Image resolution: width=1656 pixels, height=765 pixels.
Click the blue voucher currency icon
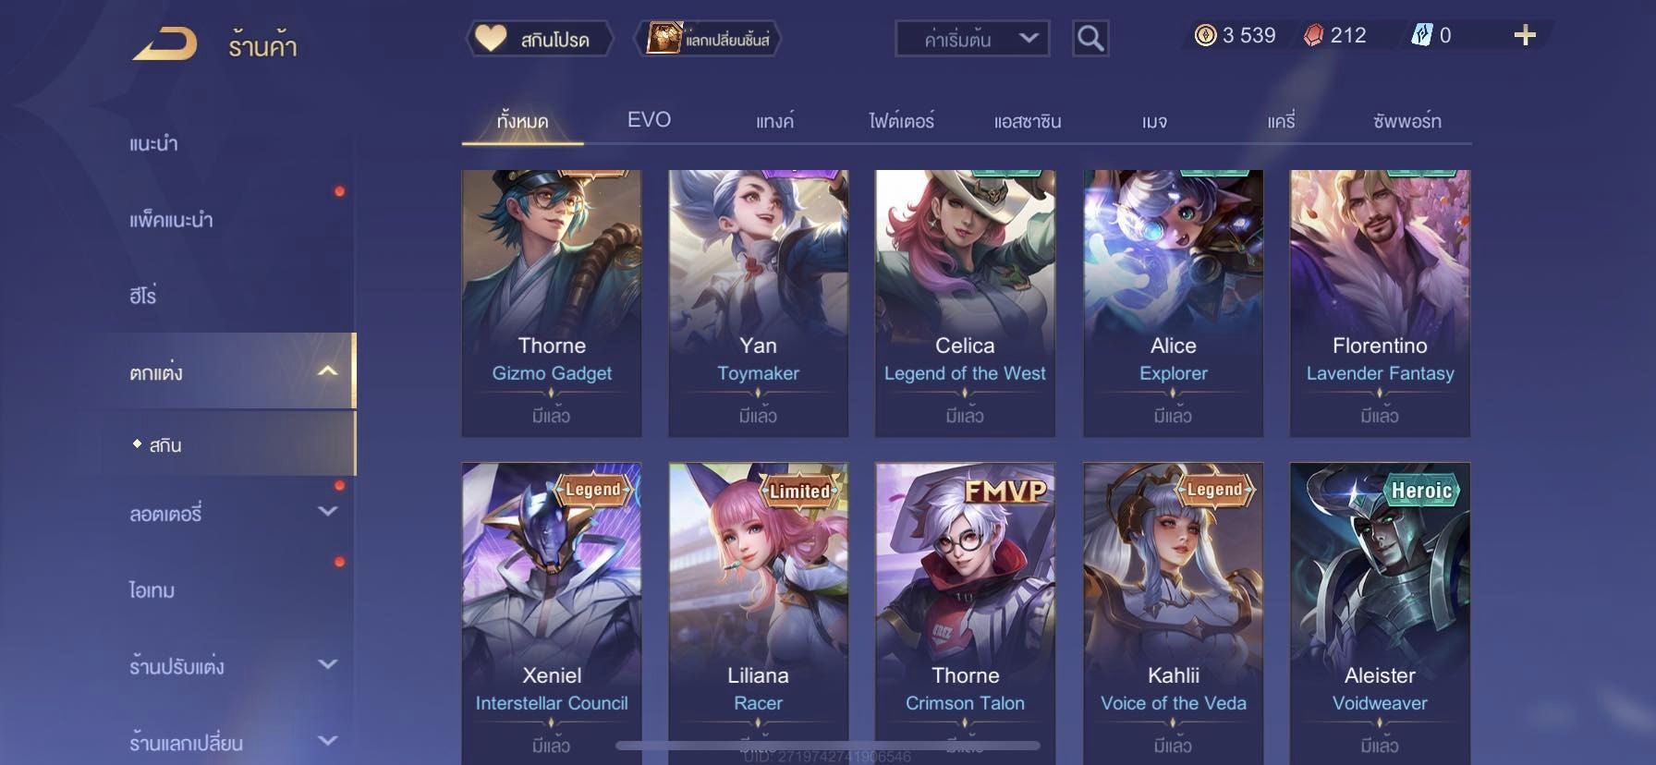(1421, 35)
